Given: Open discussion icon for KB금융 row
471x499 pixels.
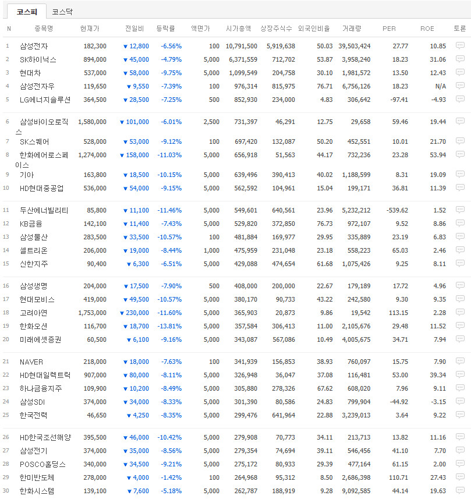Looking at the screenshot, I should [460, 223].
